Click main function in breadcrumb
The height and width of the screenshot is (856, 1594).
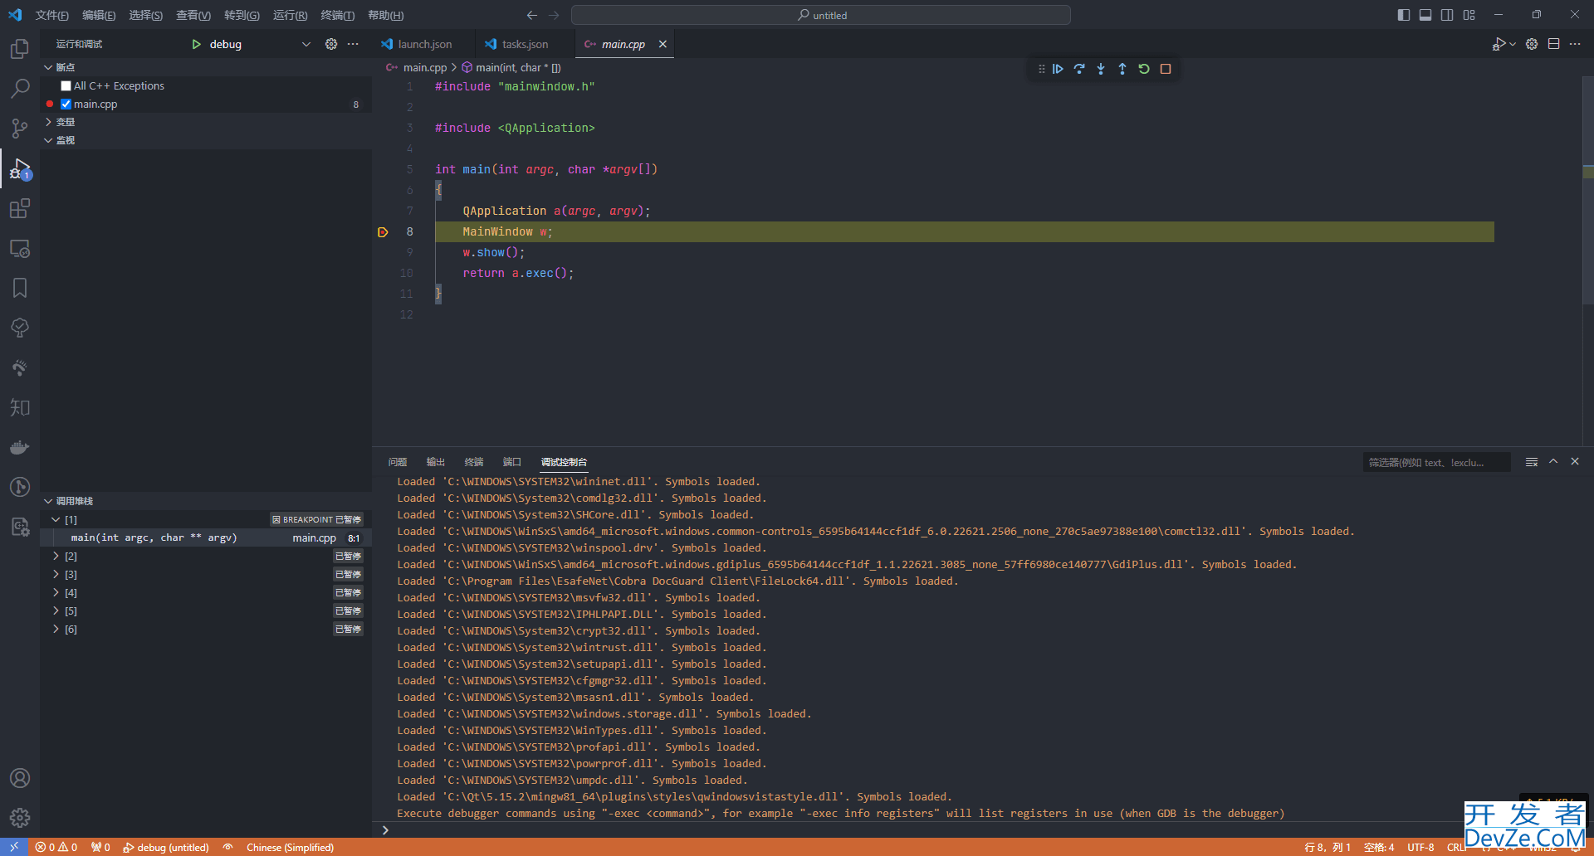coord(518,67)
